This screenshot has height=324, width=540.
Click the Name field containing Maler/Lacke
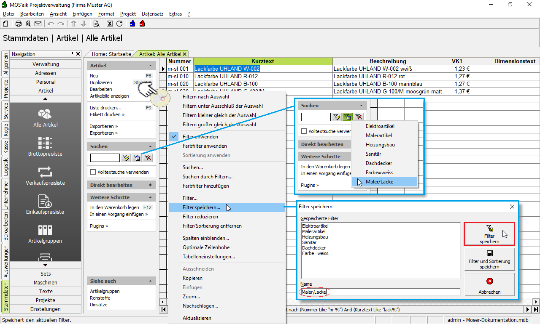pyautogui.click(x=380, y=292)
